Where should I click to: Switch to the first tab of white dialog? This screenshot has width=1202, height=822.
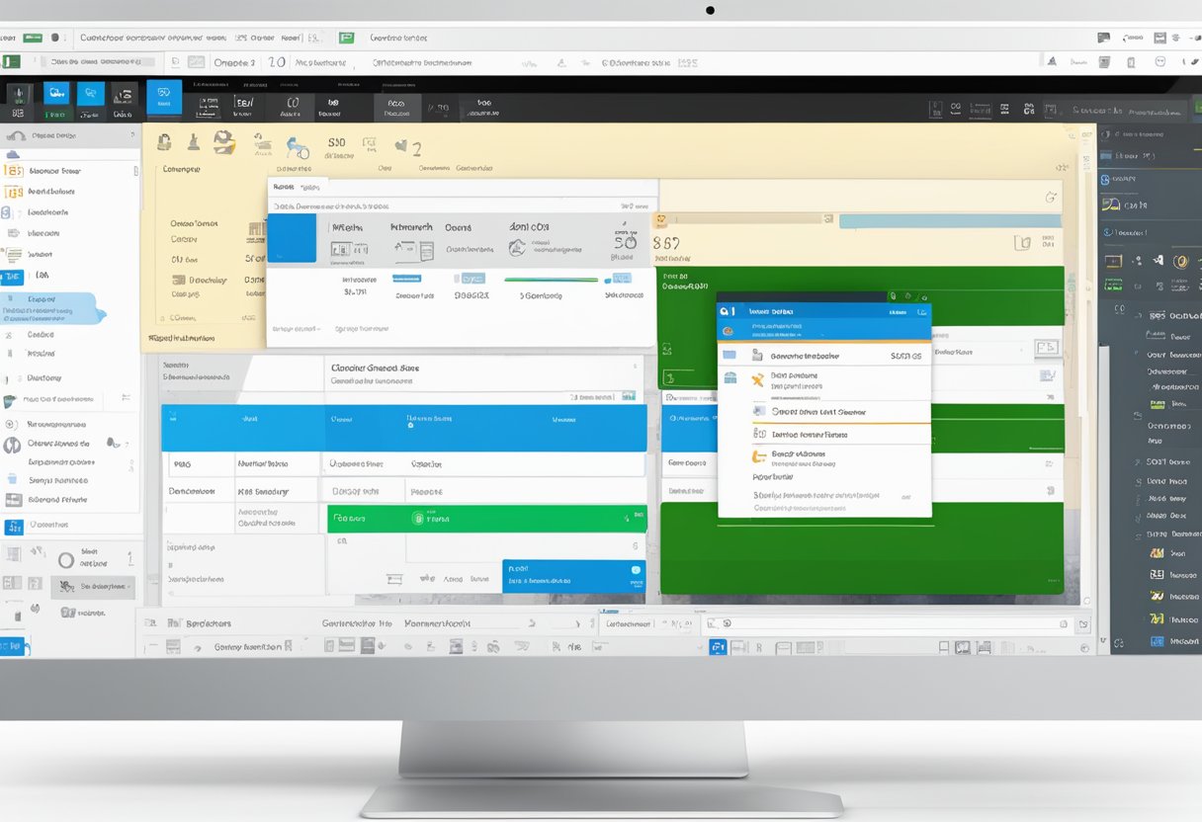point(284,187)
